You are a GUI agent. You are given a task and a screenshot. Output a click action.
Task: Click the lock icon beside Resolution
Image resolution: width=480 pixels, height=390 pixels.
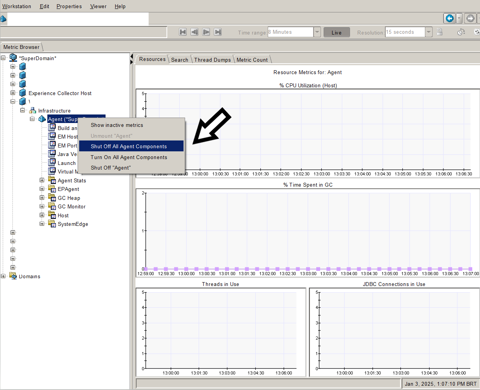click(439, 32)
